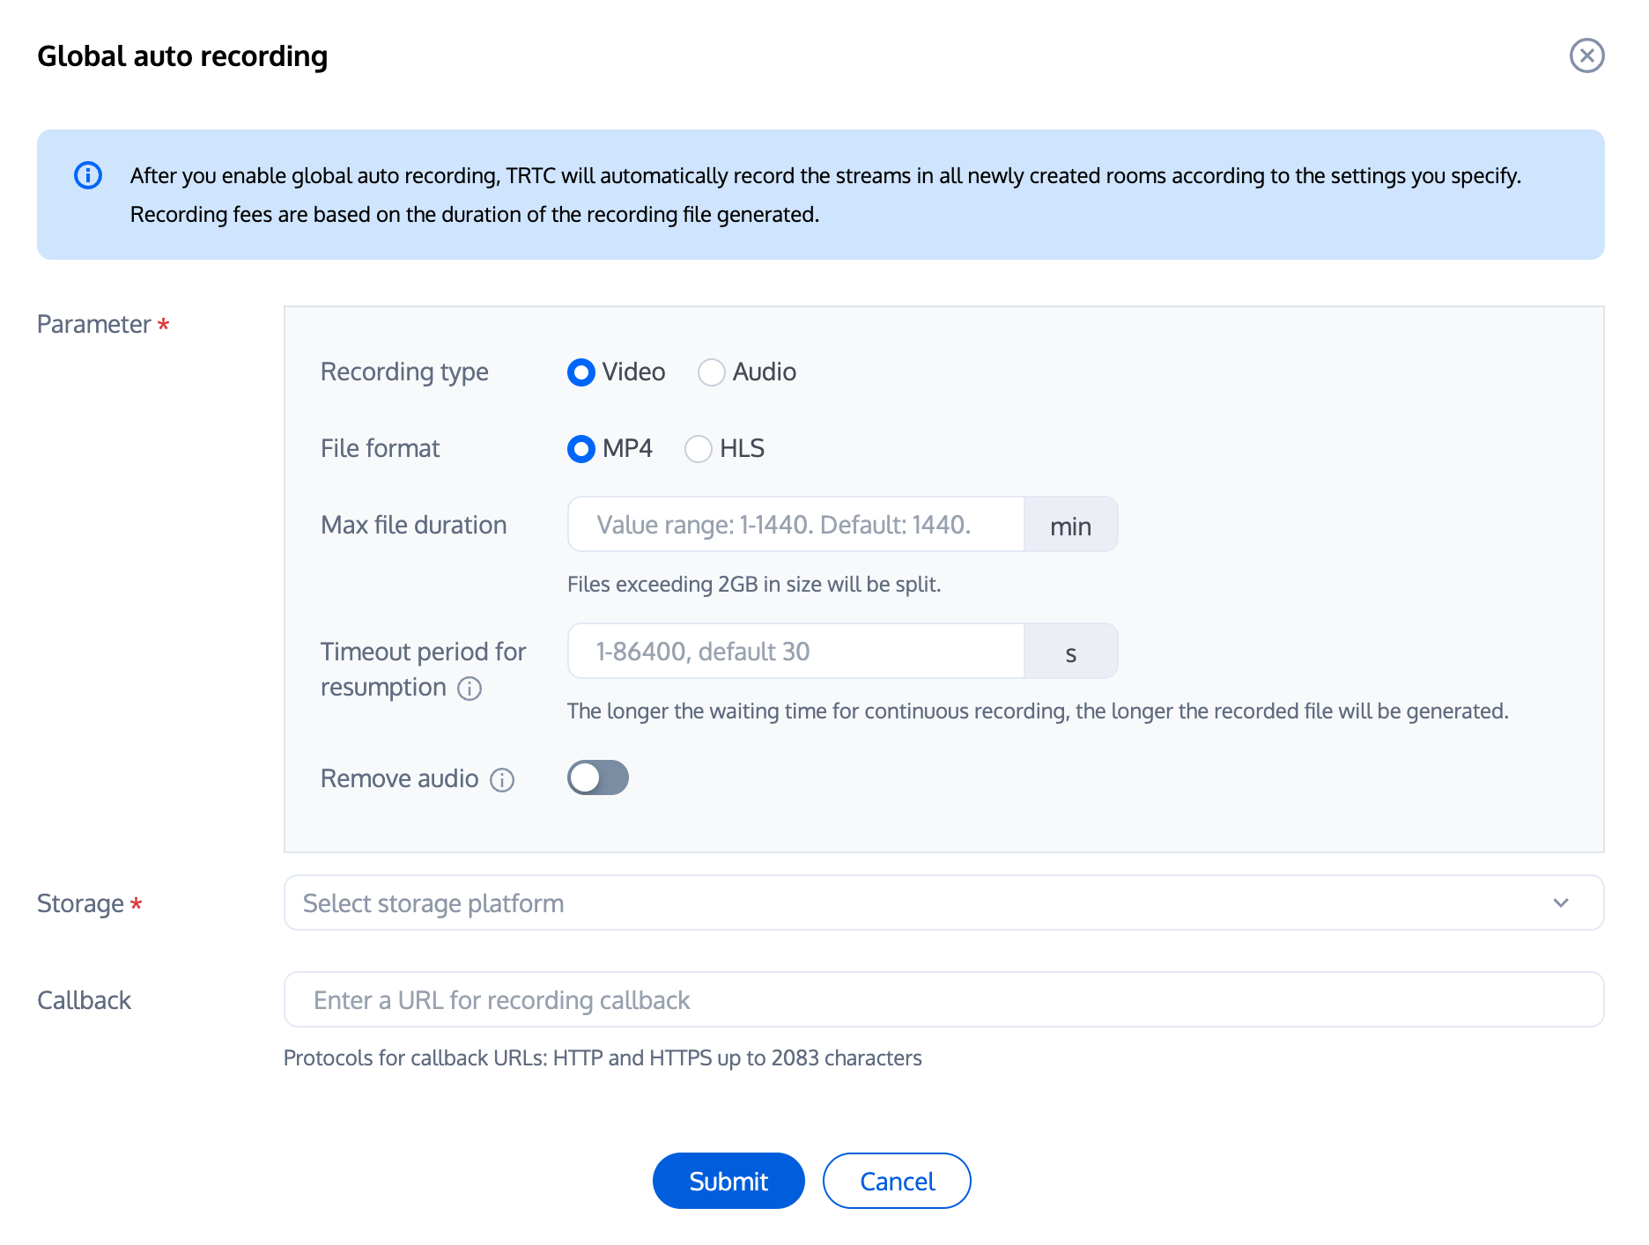Choose HLS file format

coord(699,449)
